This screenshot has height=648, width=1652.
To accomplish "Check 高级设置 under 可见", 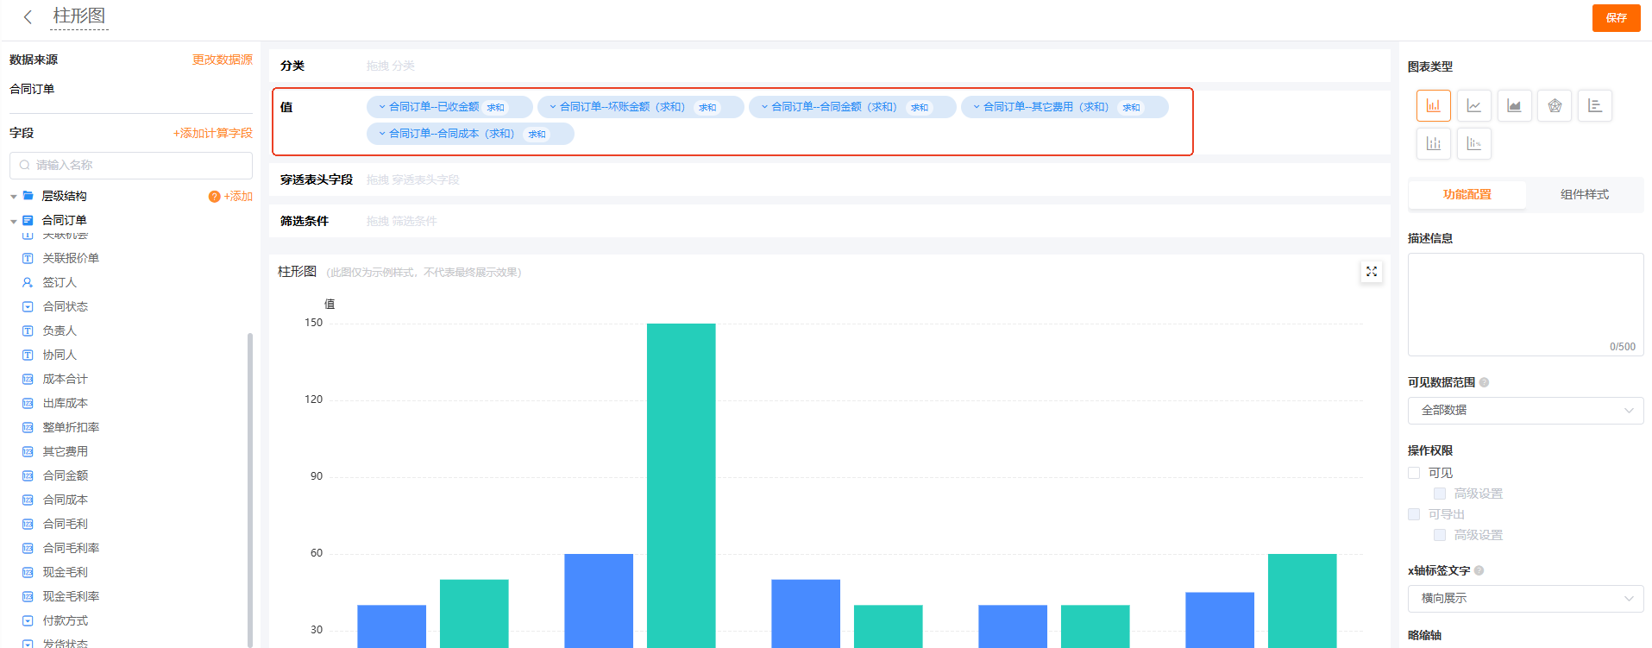I will [x=1440, y=494].
